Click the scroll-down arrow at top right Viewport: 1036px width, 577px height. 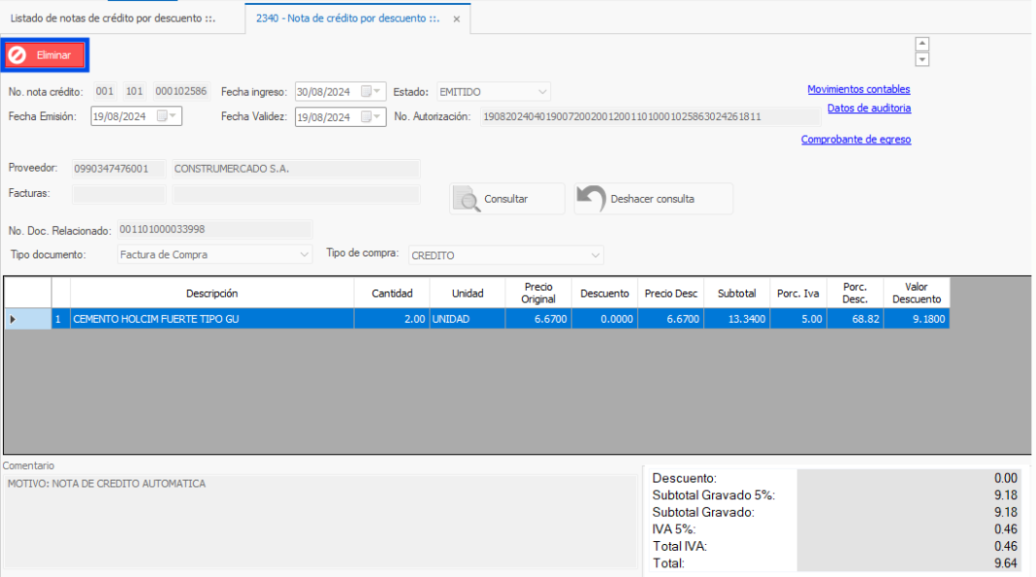click(923, 59)
